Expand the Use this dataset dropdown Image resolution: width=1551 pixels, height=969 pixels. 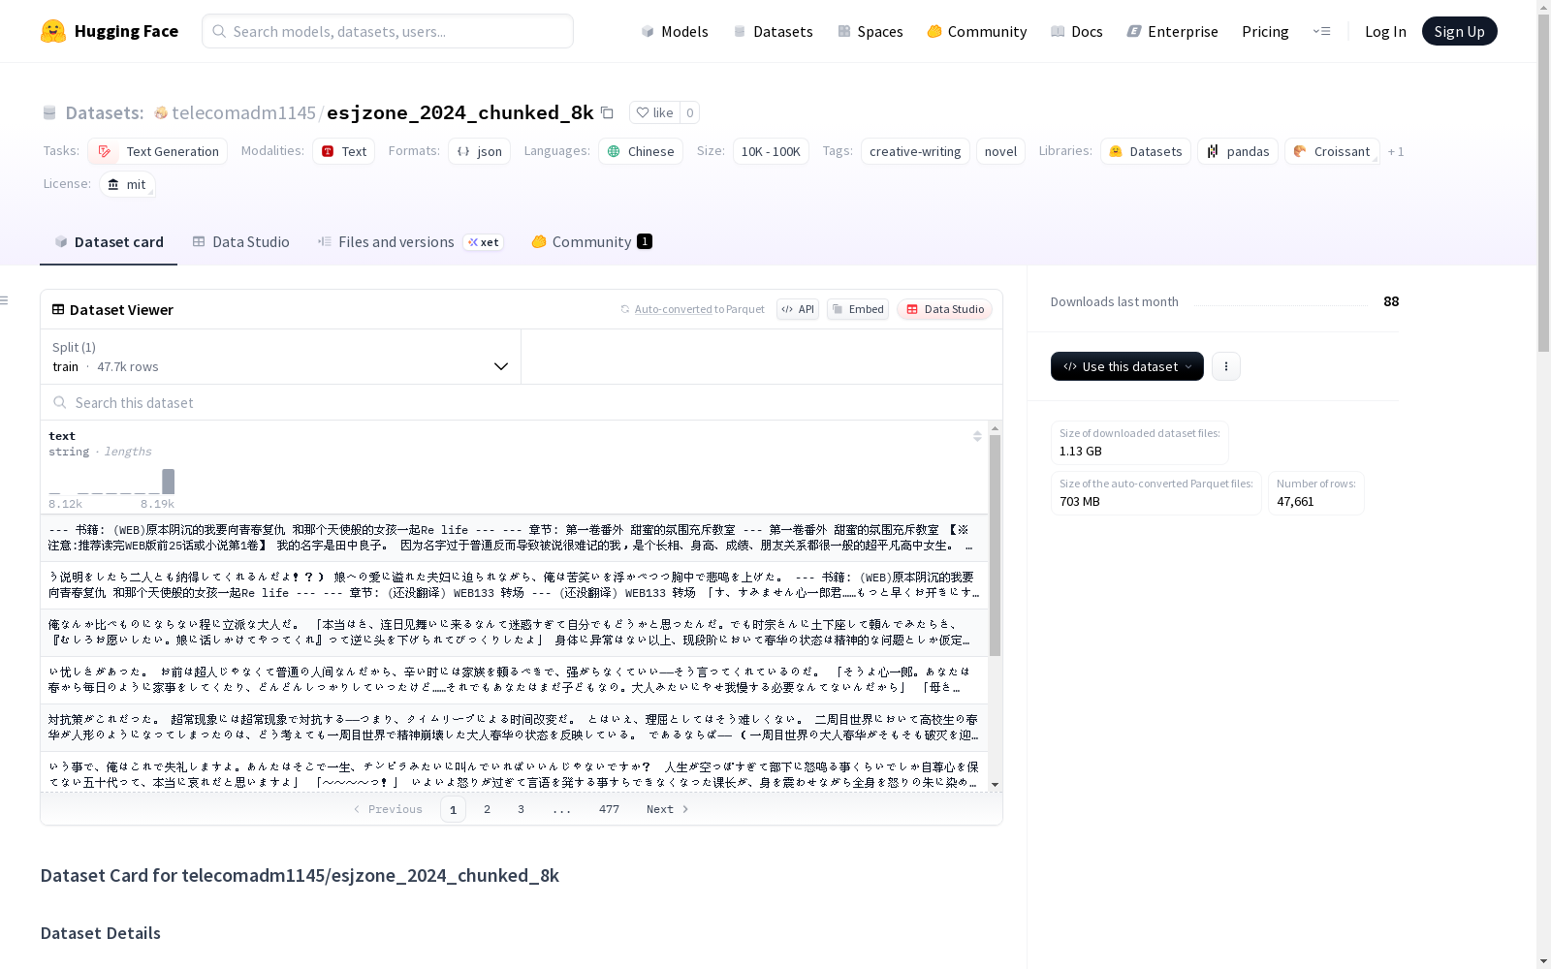(1127, 366)
